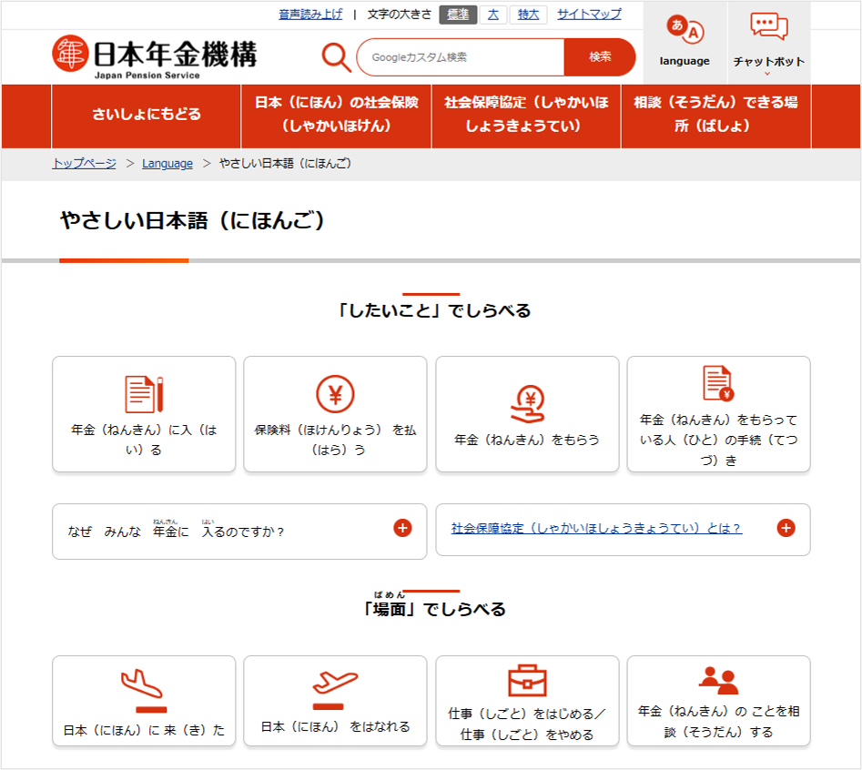Enable 特大 extra-large text size
Image resolution: width=862 pixels, height=770 pixels.
(x=528, y=15)
